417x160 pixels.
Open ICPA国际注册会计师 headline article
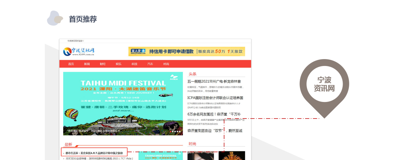[x=215, y=98]
